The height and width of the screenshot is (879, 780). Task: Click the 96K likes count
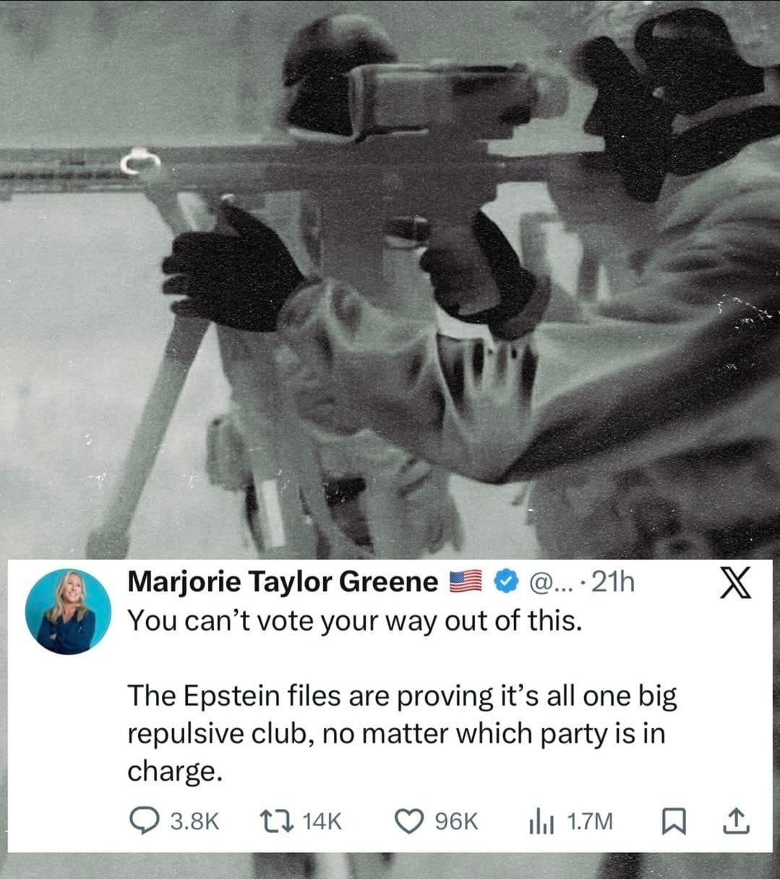[457, 822]
